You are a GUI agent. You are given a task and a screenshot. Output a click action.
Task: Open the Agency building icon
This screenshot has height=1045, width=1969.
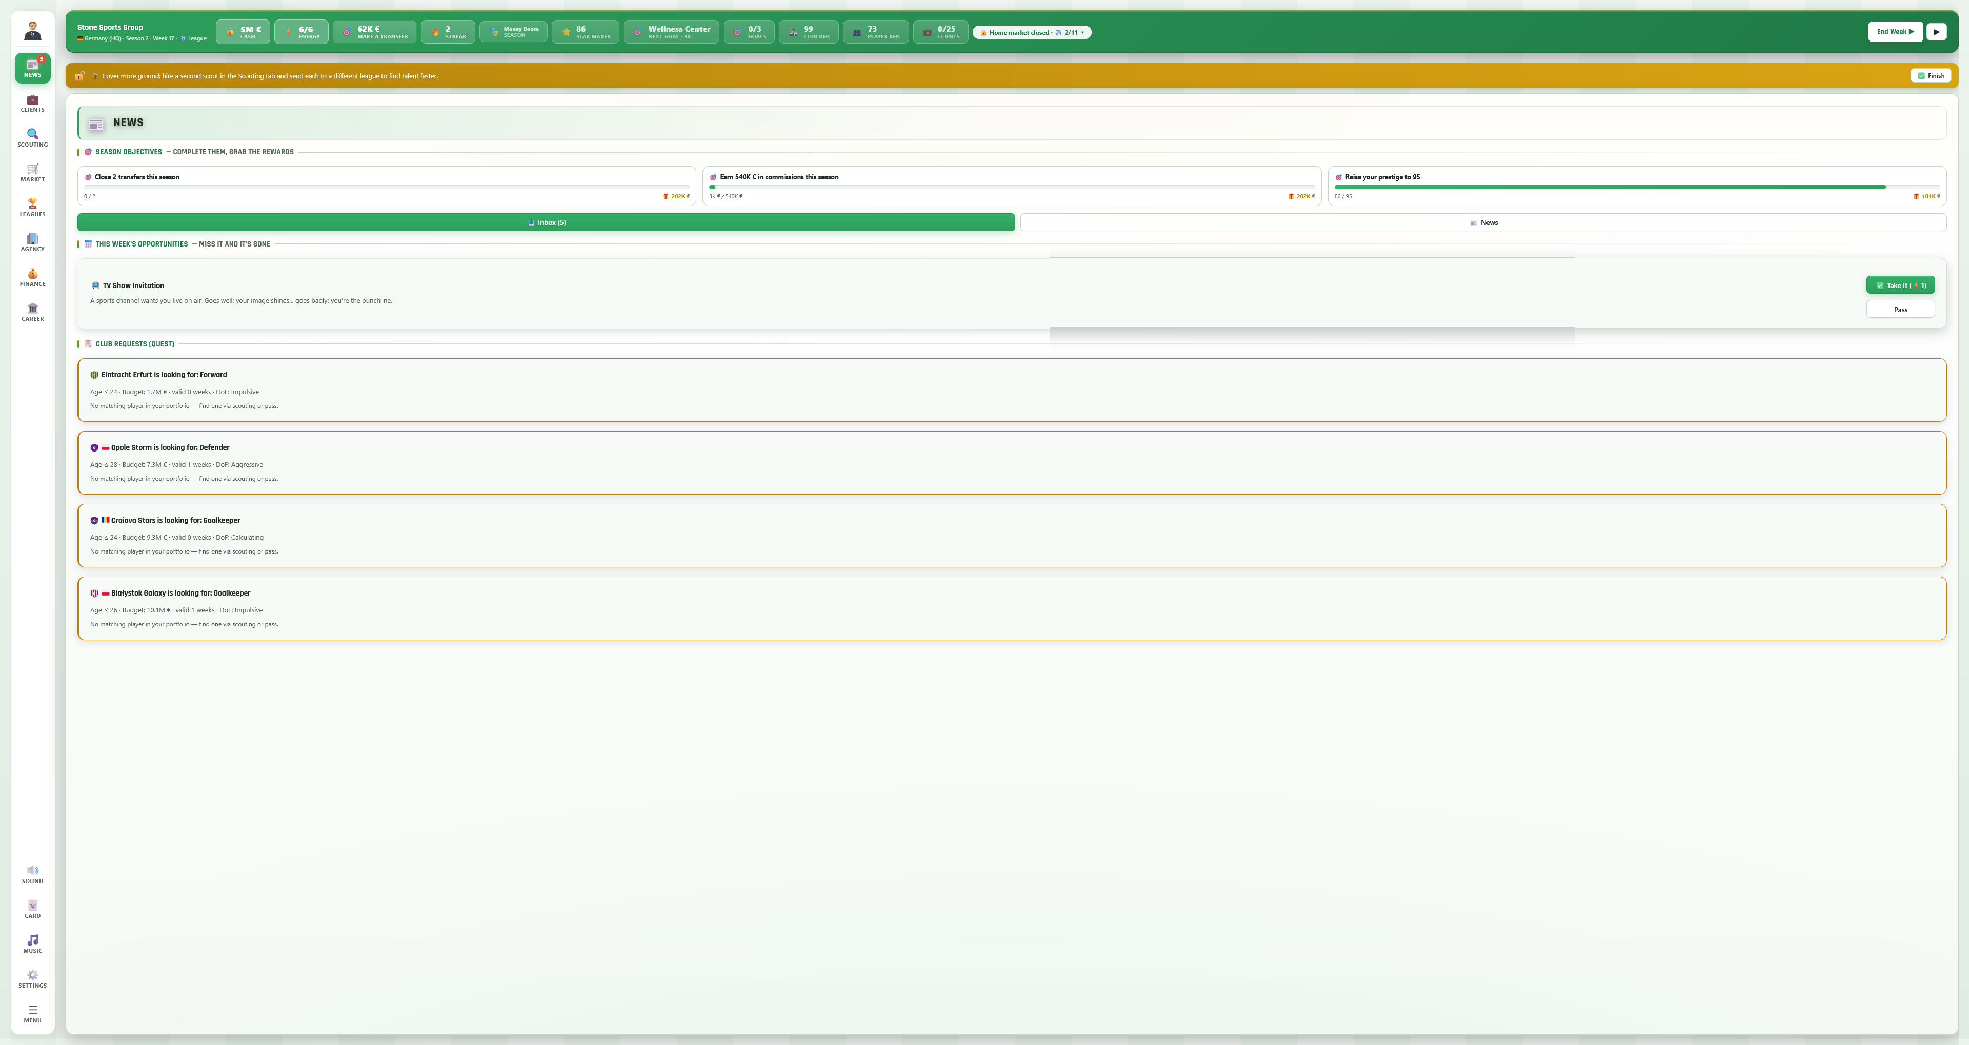[x=32, y=243]
